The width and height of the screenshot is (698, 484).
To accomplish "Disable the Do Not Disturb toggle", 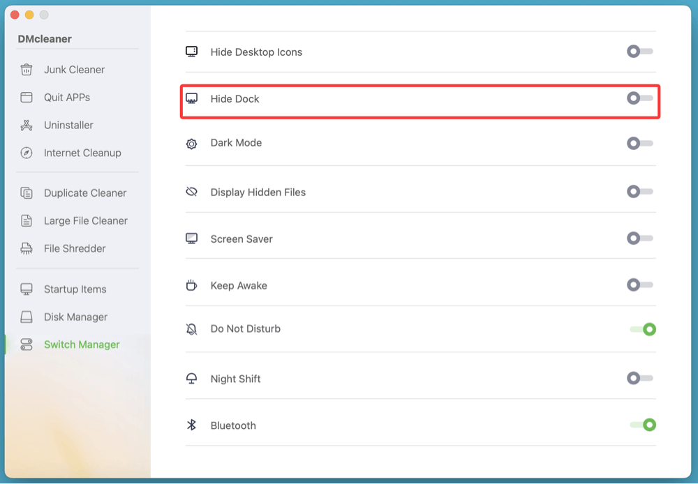I will point(643,329).
